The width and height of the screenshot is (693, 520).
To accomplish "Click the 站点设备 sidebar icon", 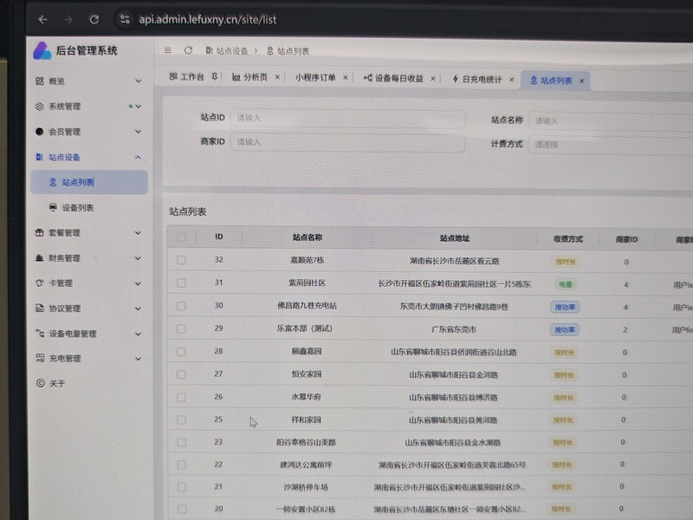I will (39, 157).
